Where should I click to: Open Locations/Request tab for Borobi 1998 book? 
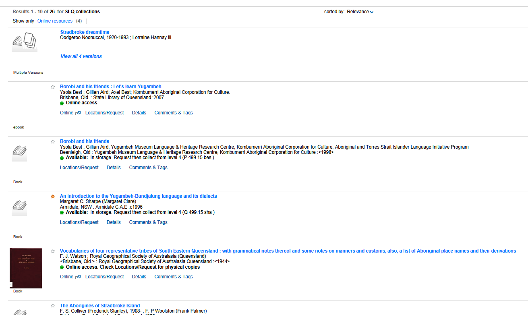(79, 168)
